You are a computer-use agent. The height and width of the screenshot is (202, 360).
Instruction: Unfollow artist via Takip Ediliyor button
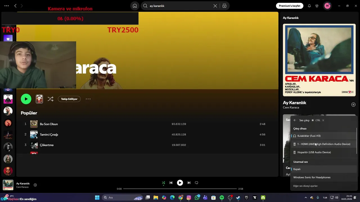pos(69,99)
